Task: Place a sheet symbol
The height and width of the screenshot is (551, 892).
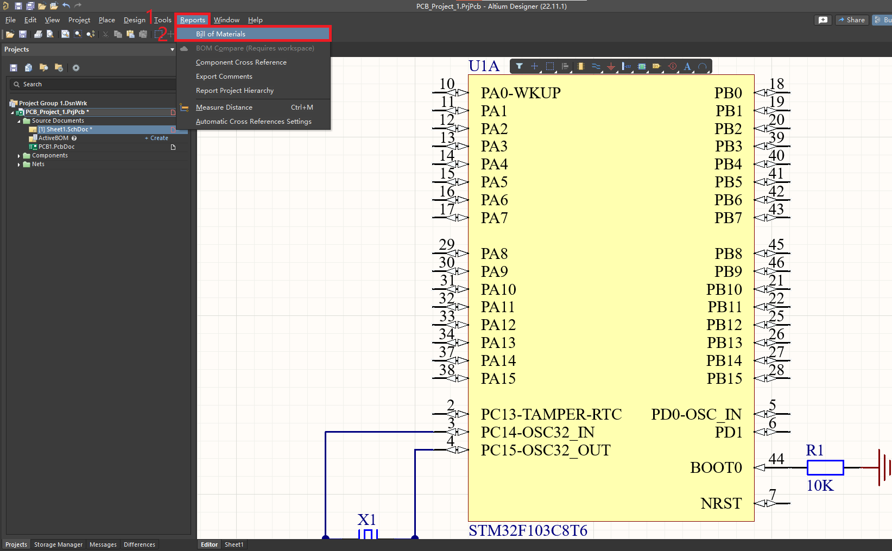Action: (x=642, y=66)
